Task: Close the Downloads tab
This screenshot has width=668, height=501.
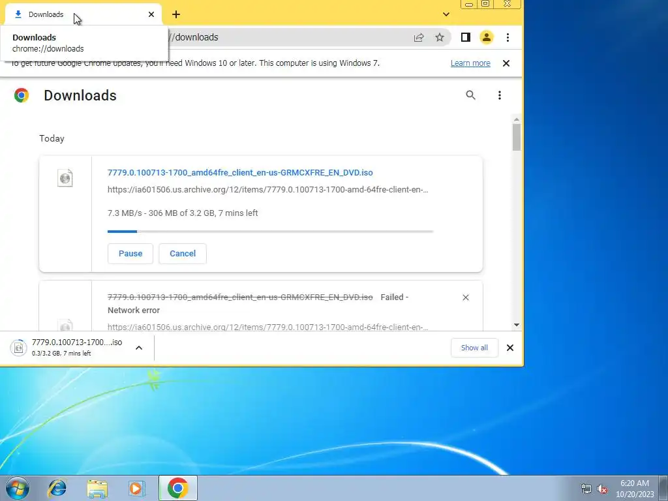Action: 151,14
